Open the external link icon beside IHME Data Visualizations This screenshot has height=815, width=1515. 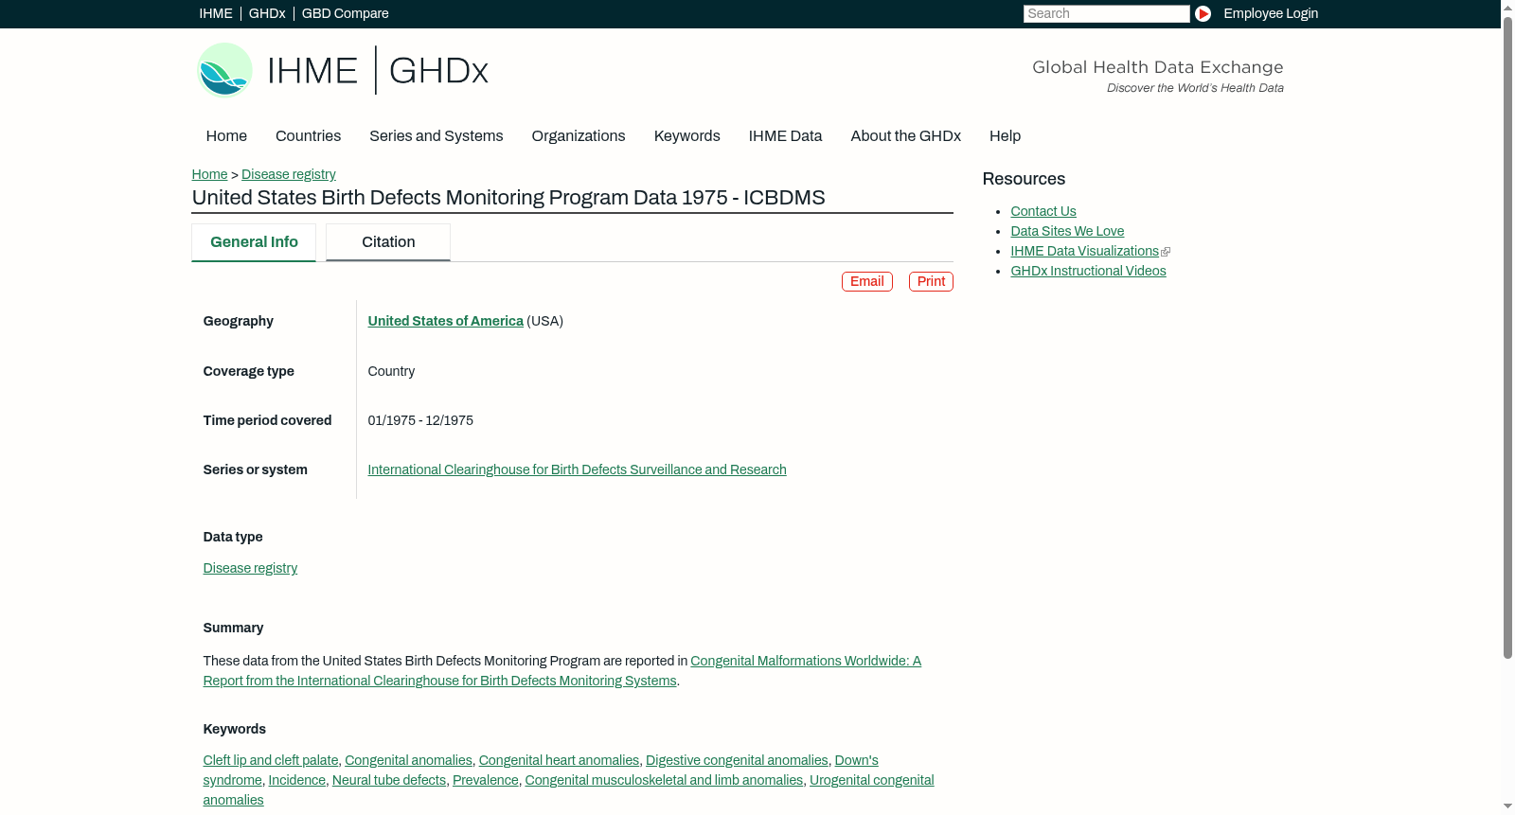(x=1166, y=252)
